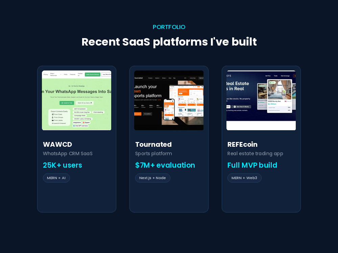
Task: Click the 'Full MVP build' stat
Action: coord(252,165)
